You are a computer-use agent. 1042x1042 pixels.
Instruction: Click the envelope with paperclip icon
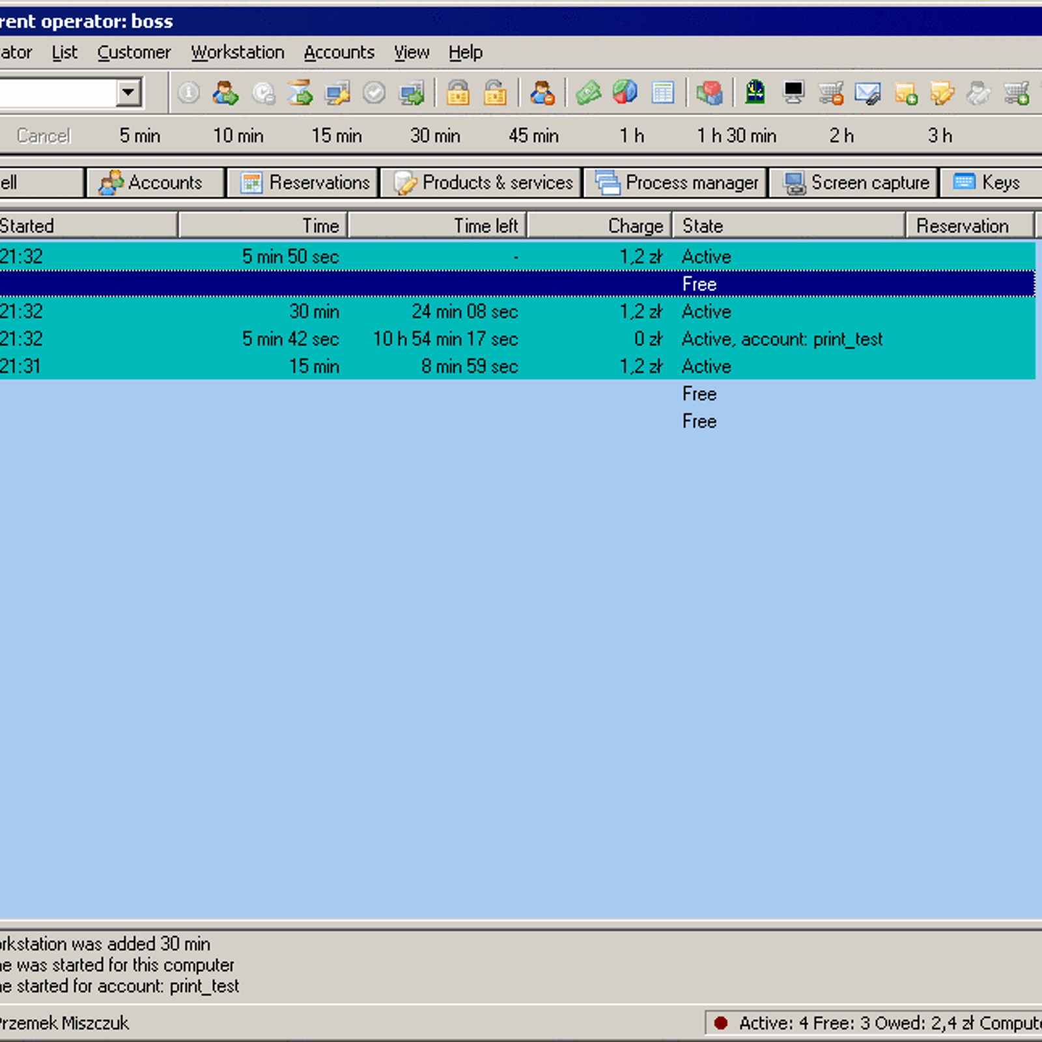pos(867,93)
